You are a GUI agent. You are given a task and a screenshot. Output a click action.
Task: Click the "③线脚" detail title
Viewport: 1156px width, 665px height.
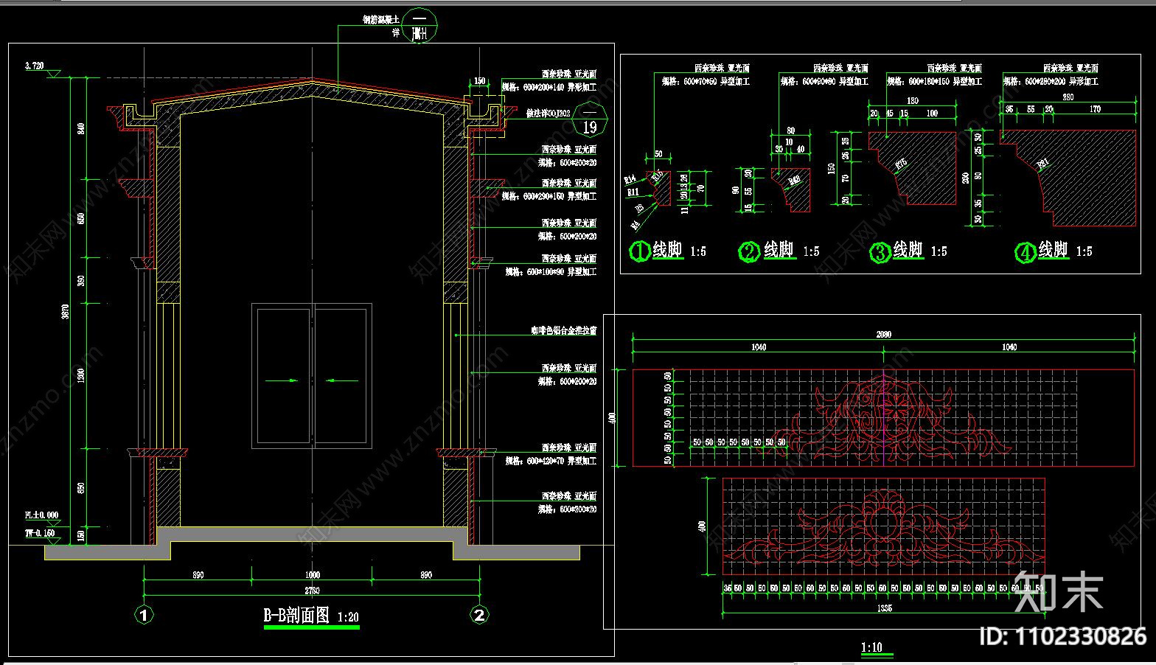pos(897,251)
